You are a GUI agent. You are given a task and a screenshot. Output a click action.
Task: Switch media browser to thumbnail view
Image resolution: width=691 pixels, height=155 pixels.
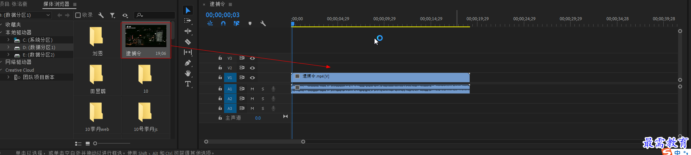[88, 144]
